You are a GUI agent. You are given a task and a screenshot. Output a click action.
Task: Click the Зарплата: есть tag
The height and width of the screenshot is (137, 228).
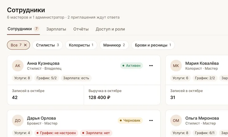(x=76, y=78)
